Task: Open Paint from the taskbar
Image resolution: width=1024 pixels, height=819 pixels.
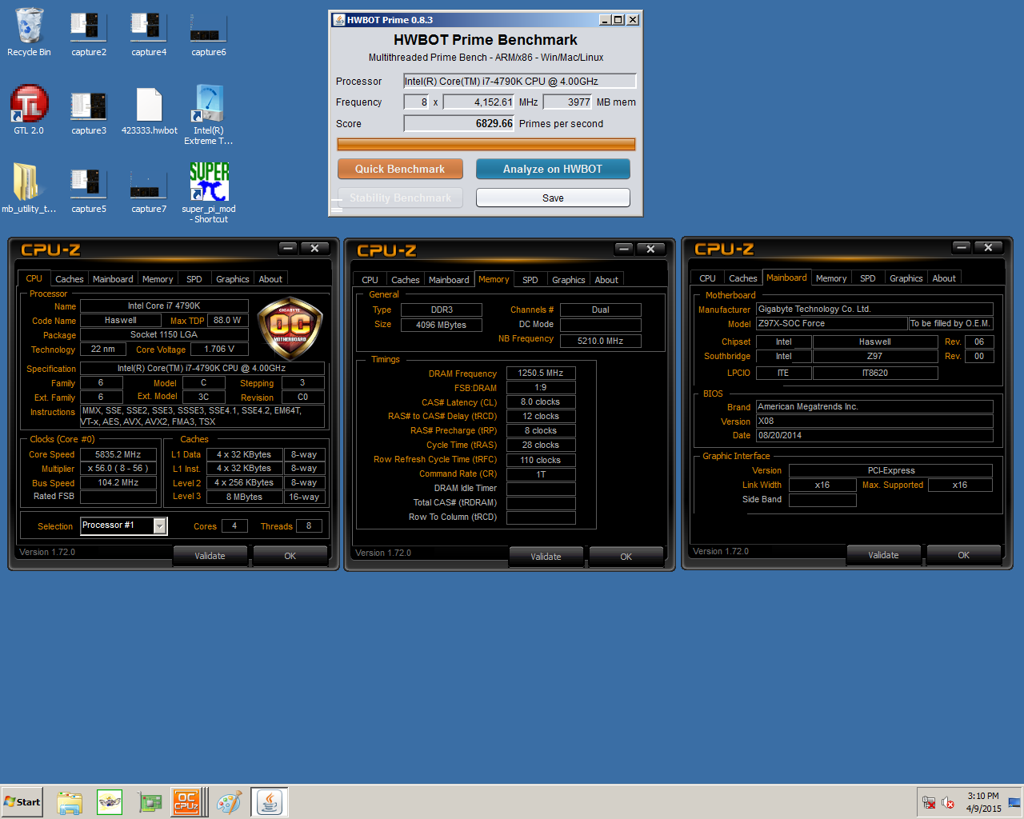Action: coord(230,802)
